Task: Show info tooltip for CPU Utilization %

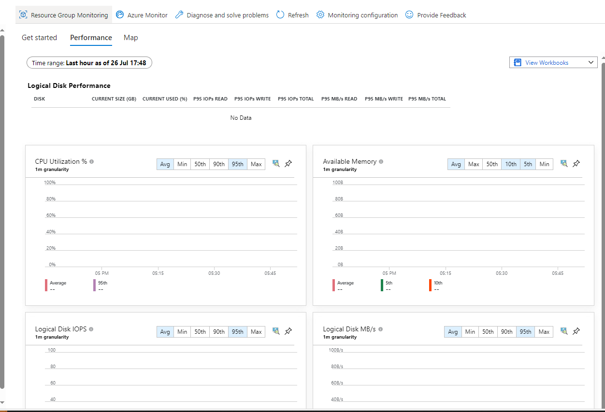Action: point(92,162)
